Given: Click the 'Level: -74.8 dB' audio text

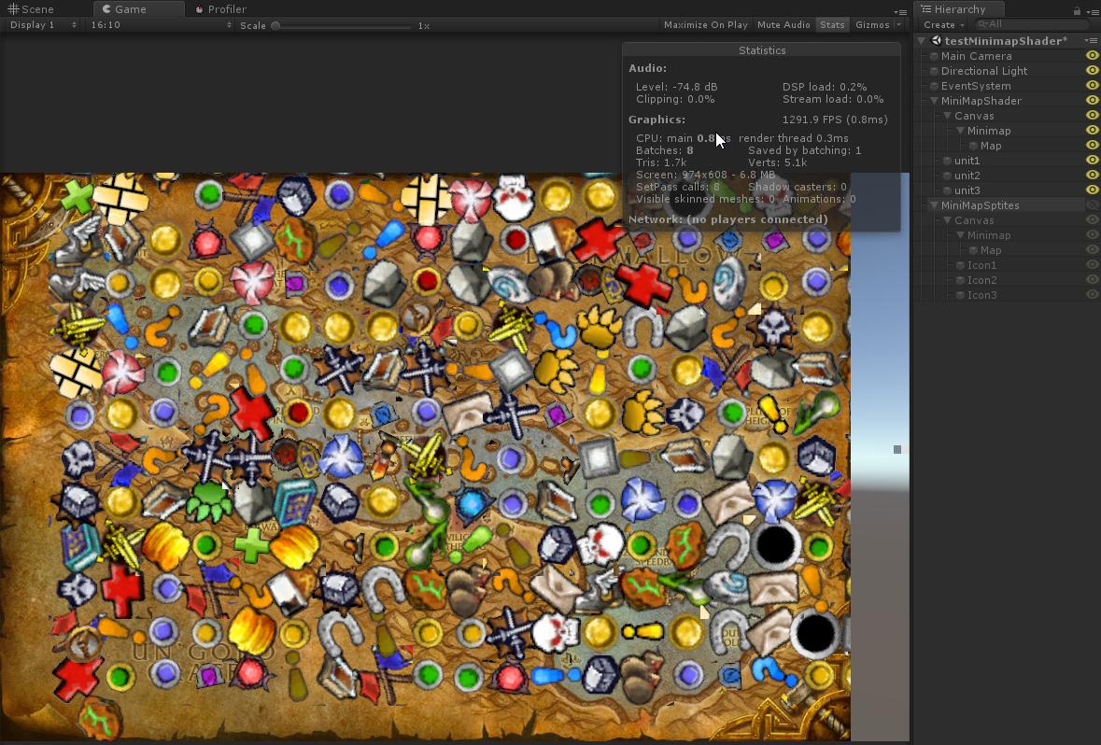Looking at the screenshot, I should click(x=677, y=87).
